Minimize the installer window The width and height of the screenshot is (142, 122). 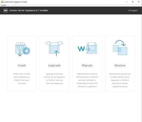click(x=127, y=2)
